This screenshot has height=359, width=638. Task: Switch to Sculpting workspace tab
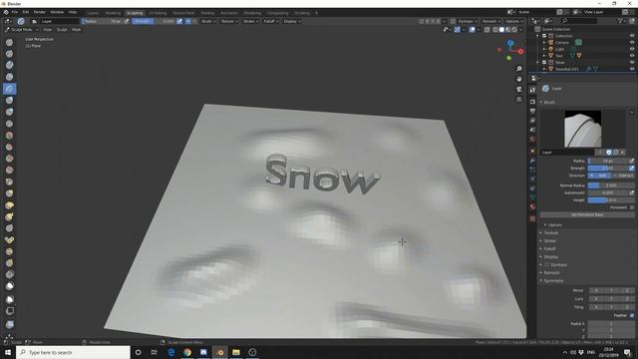click(x=135, y=13)
